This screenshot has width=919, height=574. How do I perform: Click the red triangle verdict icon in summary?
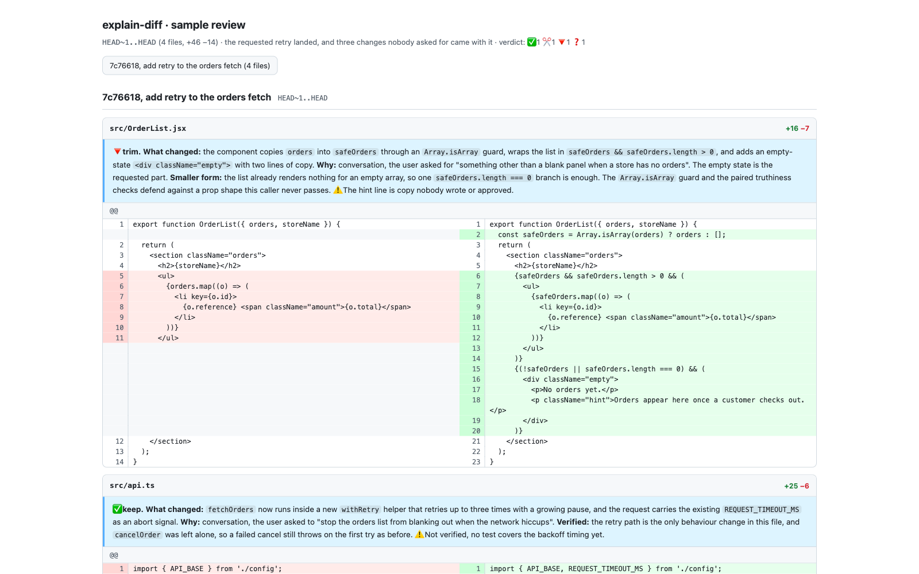pyautogui.click(x=562, y=42)
